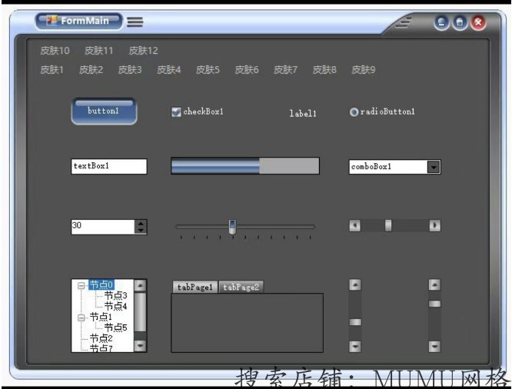Click horizontal scrollbar right arrow

pos(434,225)
